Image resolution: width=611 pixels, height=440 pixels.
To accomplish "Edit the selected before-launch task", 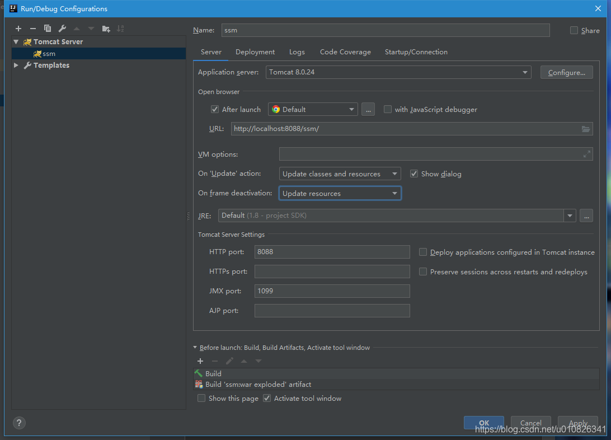I will click(x=229, y=361).
